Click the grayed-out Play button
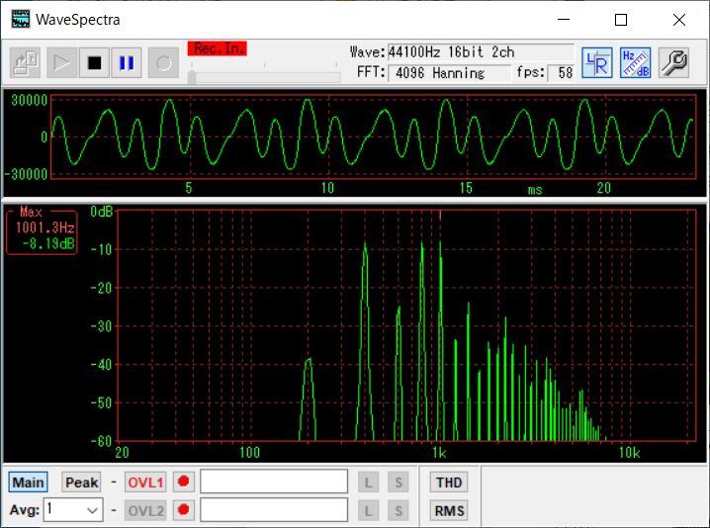 [x=61, y=62]
